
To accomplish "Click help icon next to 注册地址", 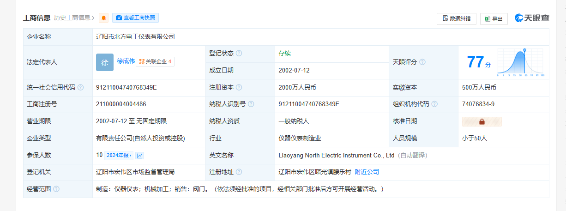I will pyautogui.click(x=239, y=172).
